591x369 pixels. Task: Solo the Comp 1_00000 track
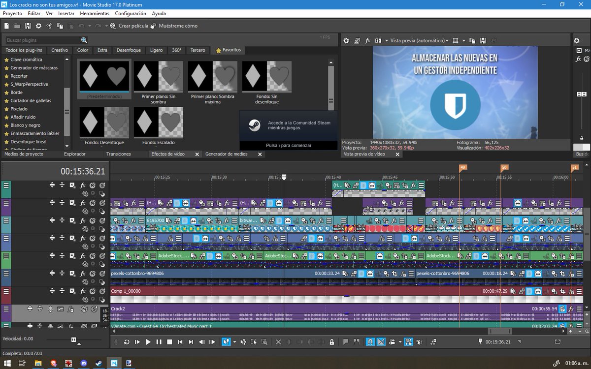pos(102,291)
